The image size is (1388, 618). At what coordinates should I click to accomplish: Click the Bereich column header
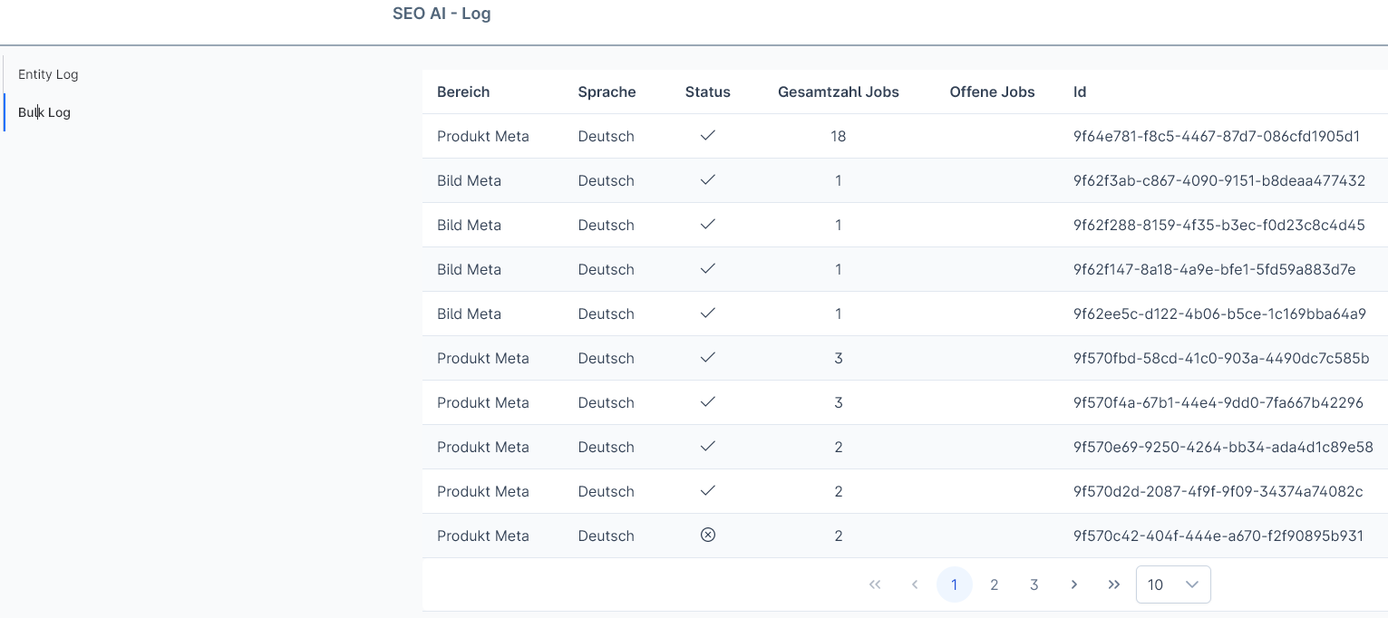[463, 92]
